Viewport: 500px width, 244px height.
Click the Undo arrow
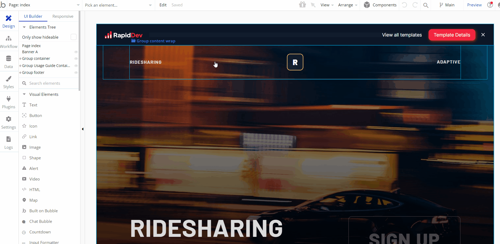click(x=404, y=5)
